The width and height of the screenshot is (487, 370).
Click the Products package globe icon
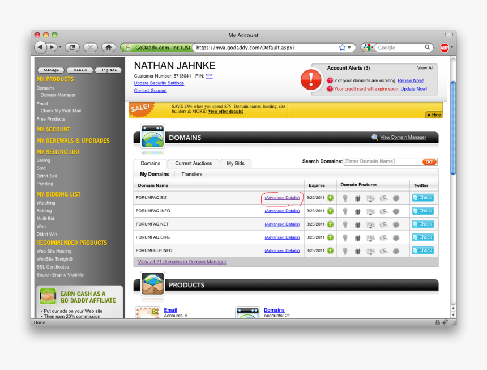152,284
